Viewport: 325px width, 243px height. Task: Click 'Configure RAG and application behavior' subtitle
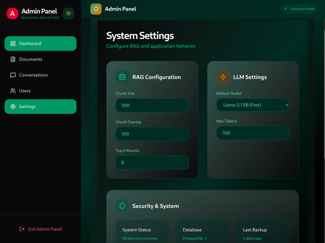pos(151,46)
